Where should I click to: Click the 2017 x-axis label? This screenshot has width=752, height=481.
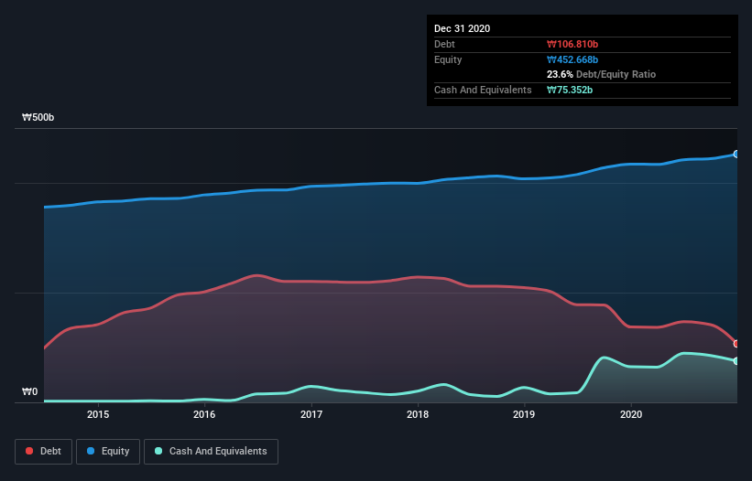click(x=311, y=414)
